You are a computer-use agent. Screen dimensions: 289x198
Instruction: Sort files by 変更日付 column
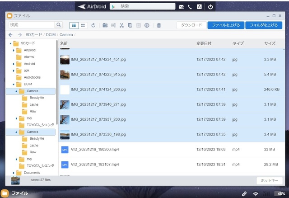[204, 43]
